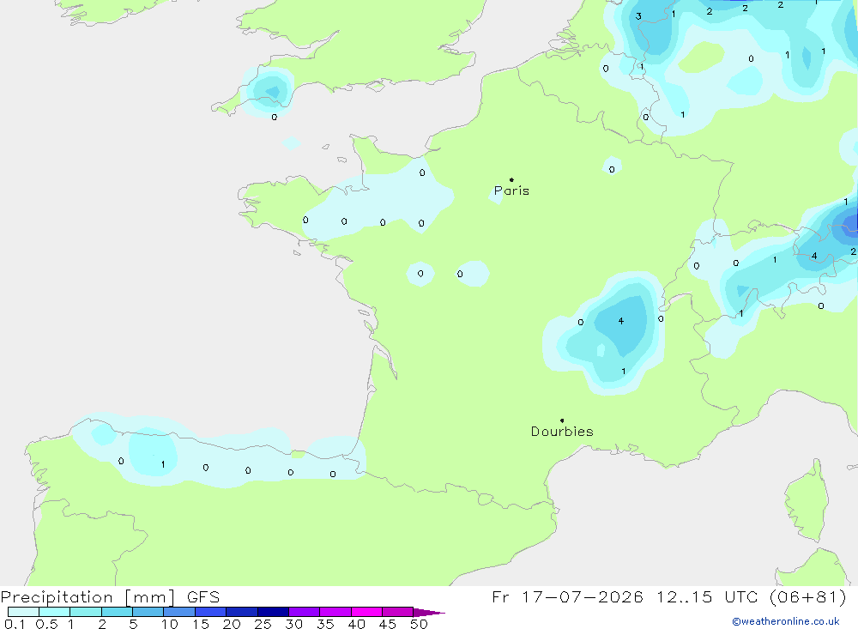Click the '(06+81)' forecast run text
The width and height of the screenshot is (858, 629).
click(807, 596)
